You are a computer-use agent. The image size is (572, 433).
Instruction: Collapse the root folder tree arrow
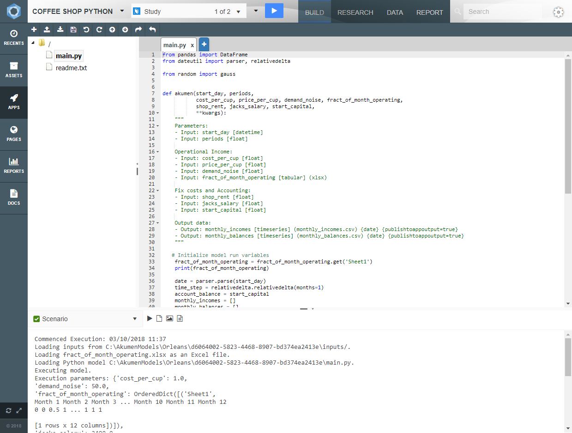(33, 43)
